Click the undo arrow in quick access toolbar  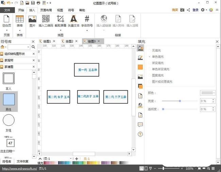click(x=9, y=3)
